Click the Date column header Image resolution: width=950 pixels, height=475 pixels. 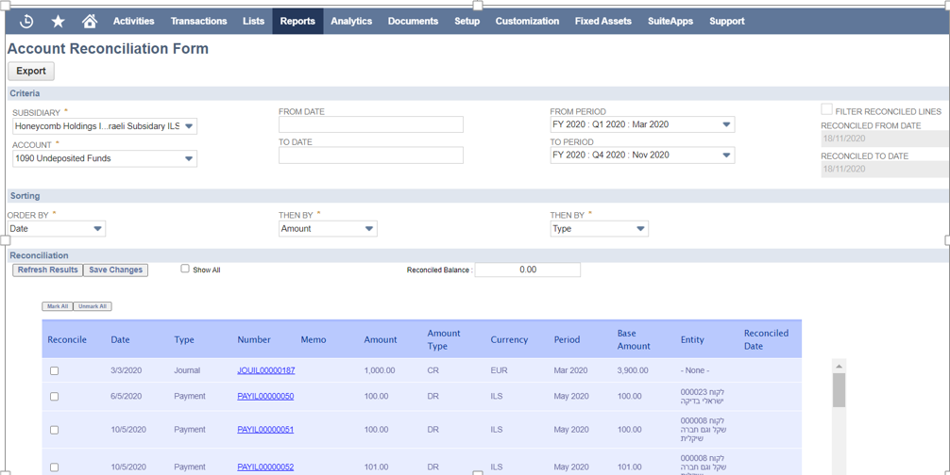[x=120, y=339]
